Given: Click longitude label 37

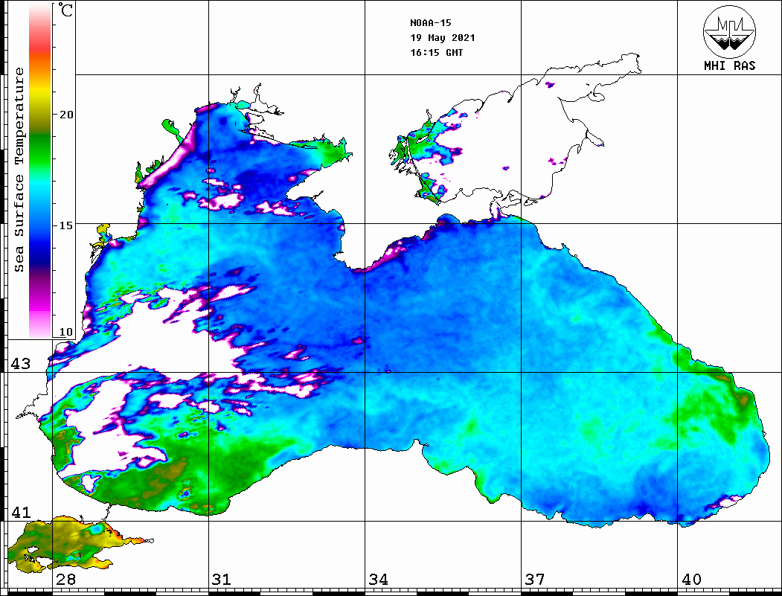Looking at the screenshot, I should [535, 579].
